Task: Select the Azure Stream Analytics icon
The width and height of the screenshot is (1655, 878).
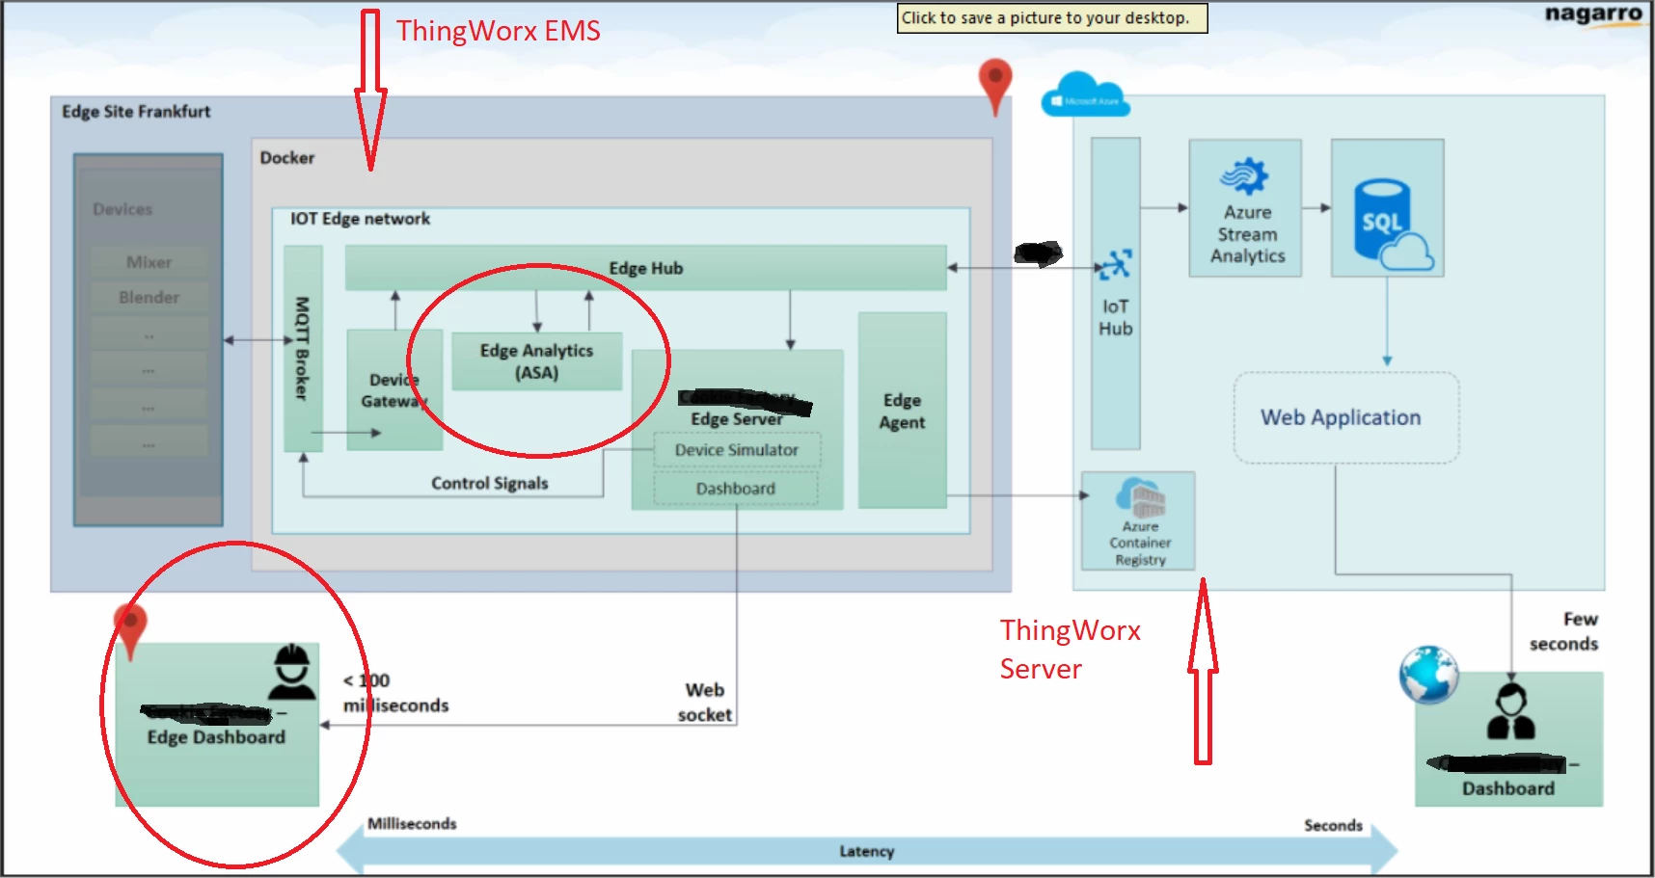Action: pos(1245,207)
